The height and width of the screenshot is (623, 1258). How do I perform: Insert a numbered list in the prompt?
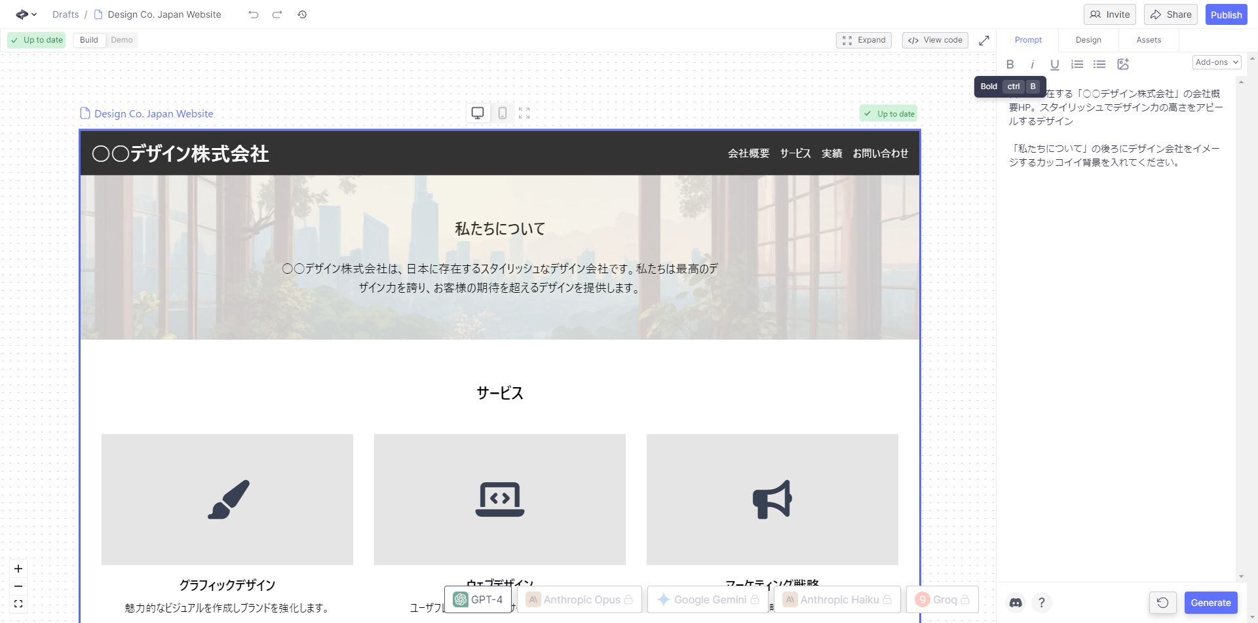tap(1077, 64)
